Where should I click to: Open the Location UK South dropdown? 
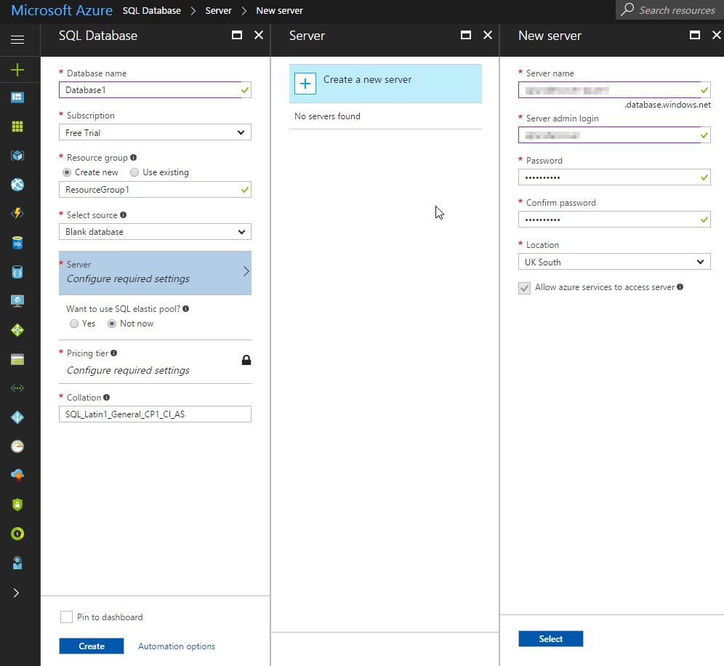[x=614, y=262]
